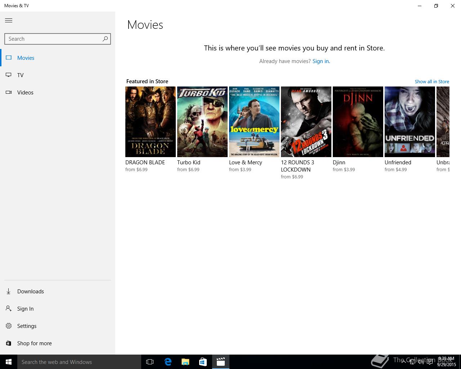Viewport: 461px width, 369px height.
Task: Click the 12 ROUNDS 3 LOCKDOWN title text
Action: tap(297, 166)
